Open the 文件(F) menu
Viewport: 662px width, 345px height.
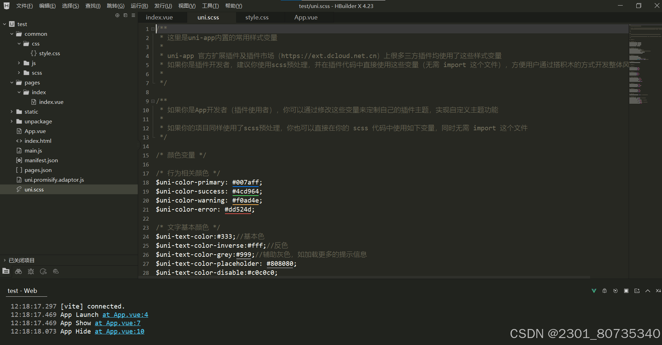point(24,6)
